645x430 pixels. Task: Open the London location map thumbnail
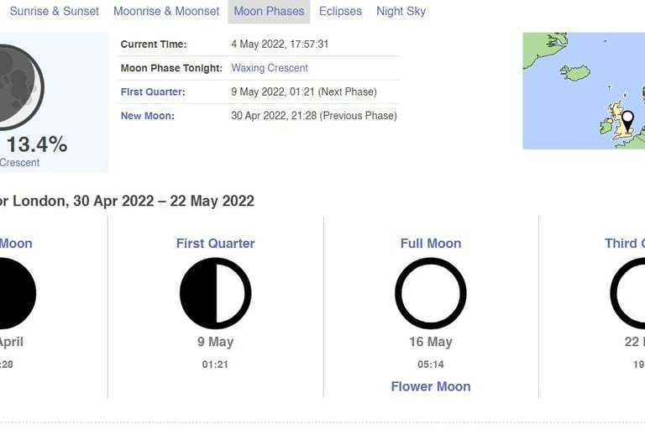click(584, 91)
